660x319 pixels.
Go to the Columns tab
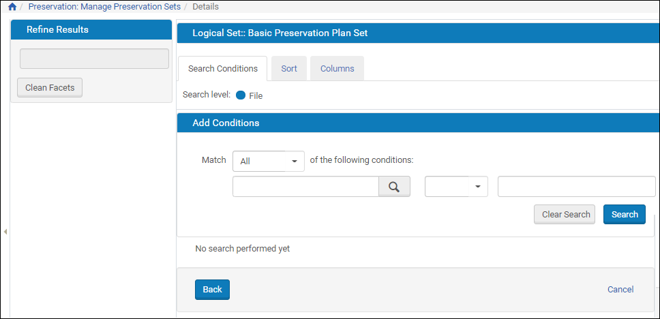(x=337, y=69)
